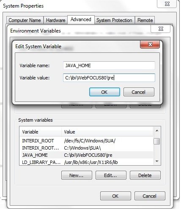Close the Environment Variables window

coord(161,29)
